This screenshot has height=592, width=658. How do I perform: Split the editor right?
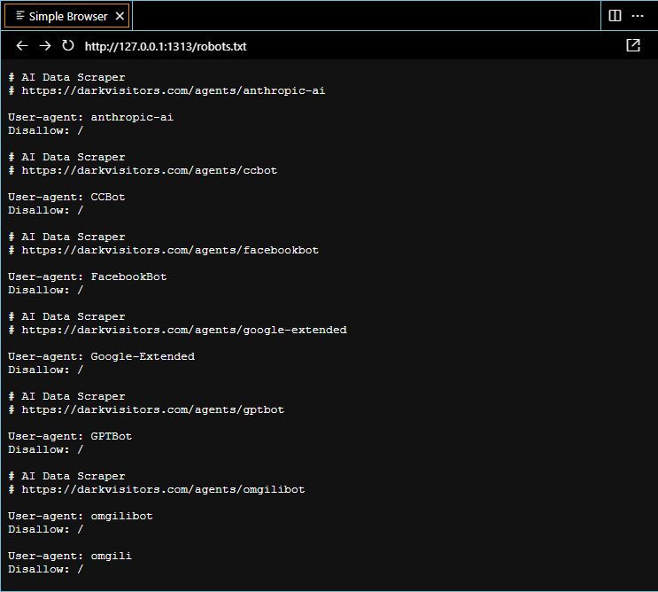tap(615, 16)
